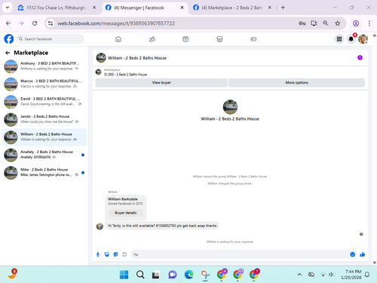Viewport: 377px width, 283px height.
Task: Open the Facebook menu grid icon
Action: (x=339, y=39)
